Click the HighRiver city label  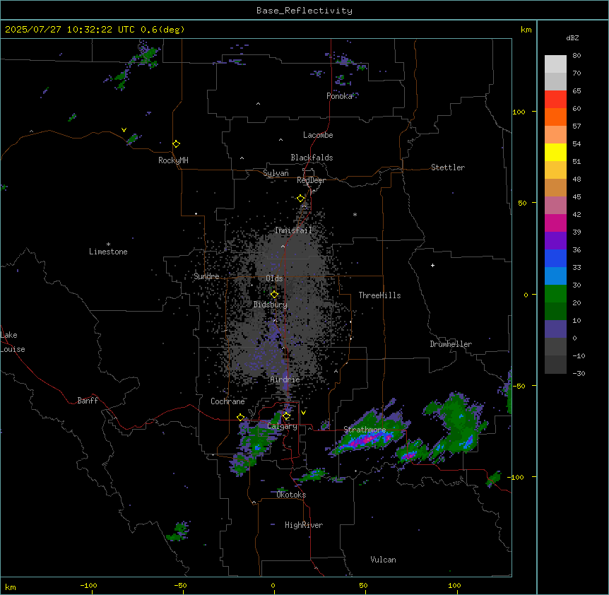tap(304, 525)
